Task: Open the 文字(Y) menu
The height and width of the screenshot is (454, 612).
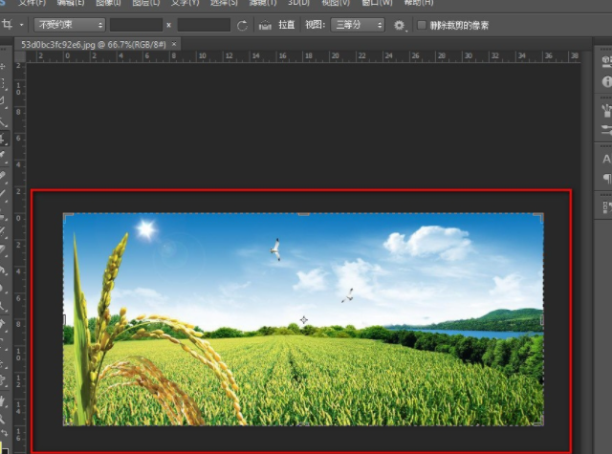Action: pyautogui.click(x=185, y=3)
